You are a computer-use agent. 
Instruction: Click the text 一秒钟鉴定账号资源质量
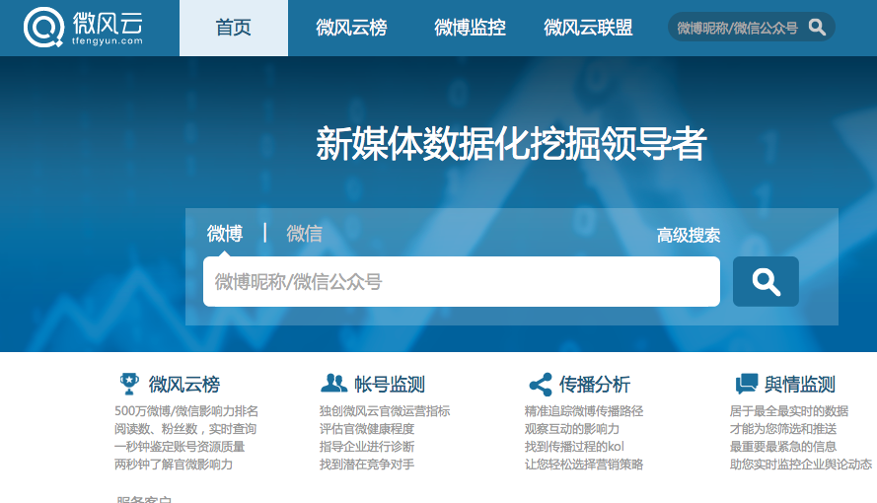[x=180, y=447]
